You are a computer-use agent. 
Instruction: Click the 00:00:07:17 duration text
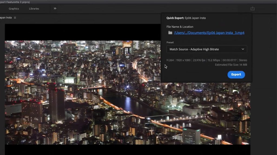[230, 60]
